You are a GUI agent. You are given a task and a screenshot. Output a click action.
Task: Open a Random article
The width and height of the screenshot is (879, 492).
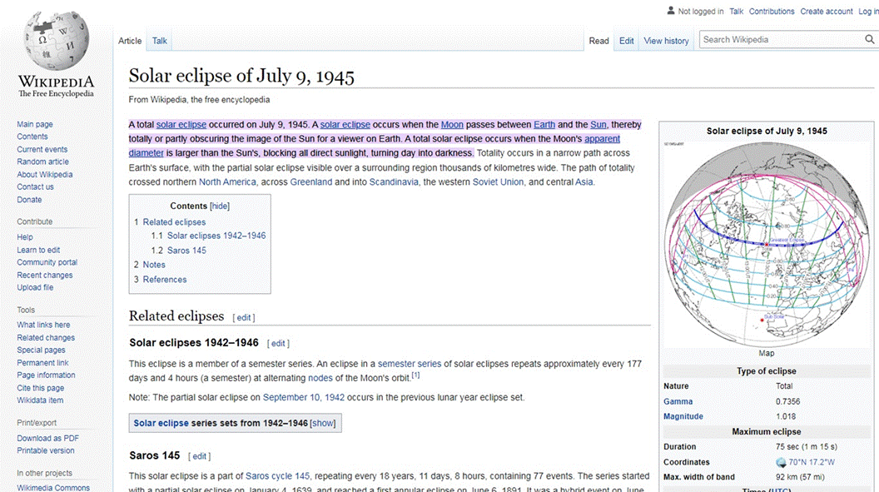(42, 162)
